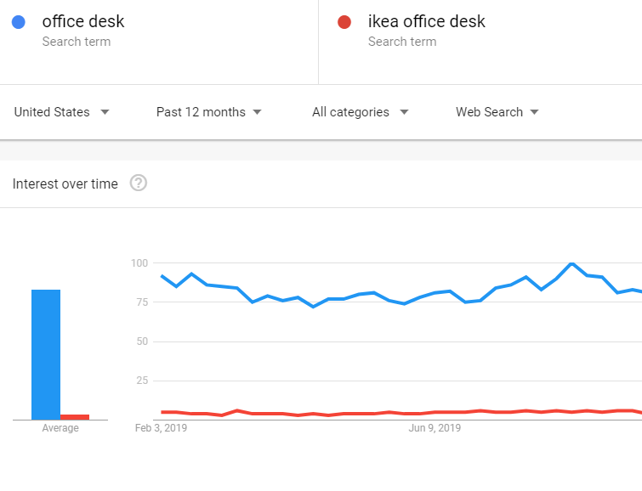
Task: Click the red average bar
Action: tap(75, 417)
